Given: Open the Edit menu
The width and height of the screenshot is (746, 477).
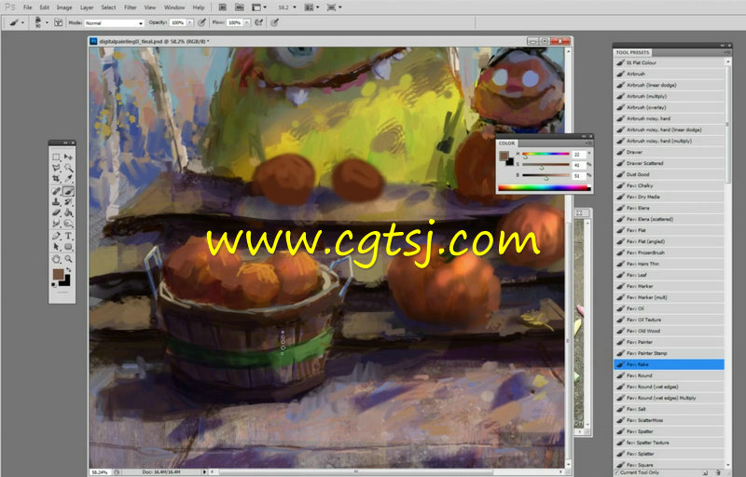Looking at the screenshot, I should click(x=44, y=7).
